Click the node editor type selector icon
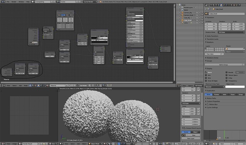The image size is (246, 145). [x=3, y=86]
